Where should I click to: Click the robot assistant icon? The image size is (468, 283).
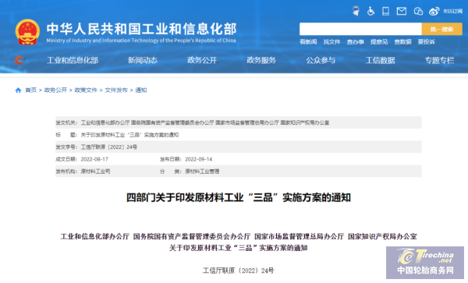[356, 11]
